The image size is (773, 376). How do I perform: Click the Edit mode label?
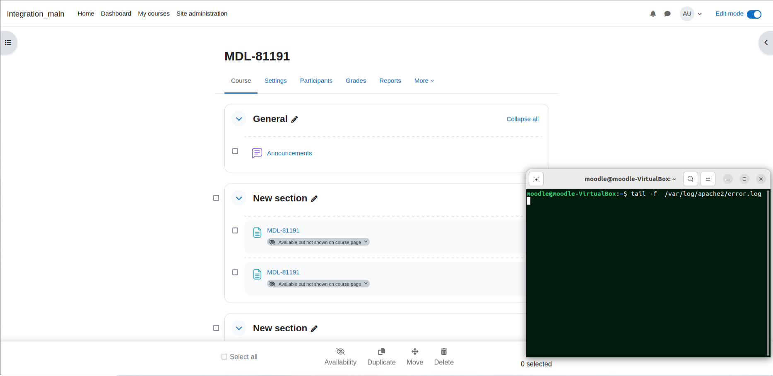729,14
